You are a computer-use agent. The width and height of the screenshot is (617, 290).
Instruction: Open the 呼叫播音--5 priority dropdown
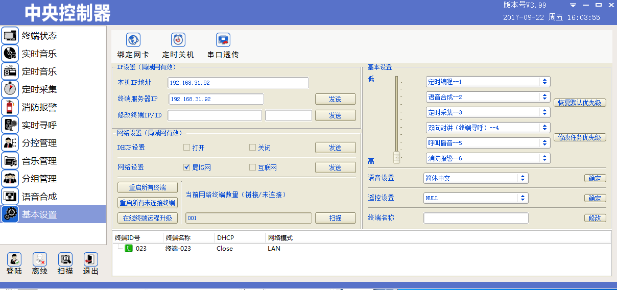click(488, 143)
